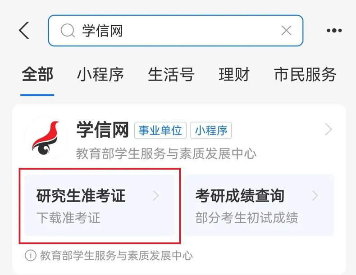The width and height of the screenshot is (356, 275).
Task: Switch to the 市民服务 tab
Action: (305, 75)
